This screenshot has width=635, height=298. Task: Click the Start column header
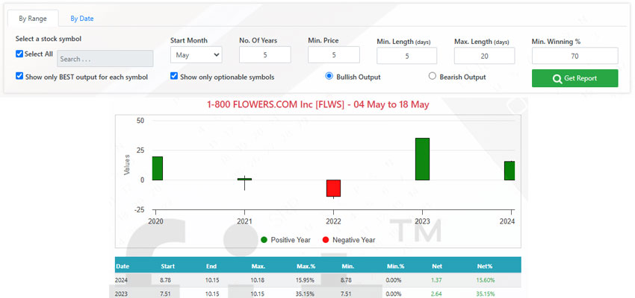[167, 266]
